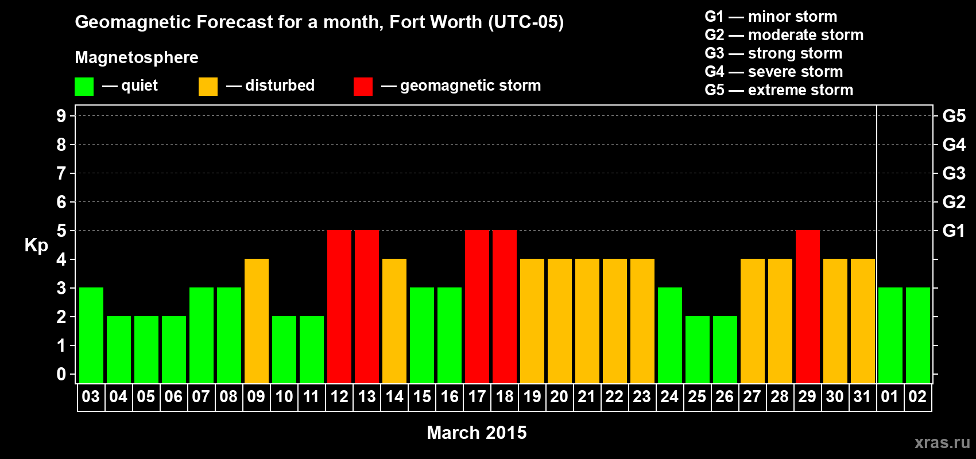Click the 'quiet' legend label
The width and height of the screenshot is (976, 459).
(x=140, y=85)
